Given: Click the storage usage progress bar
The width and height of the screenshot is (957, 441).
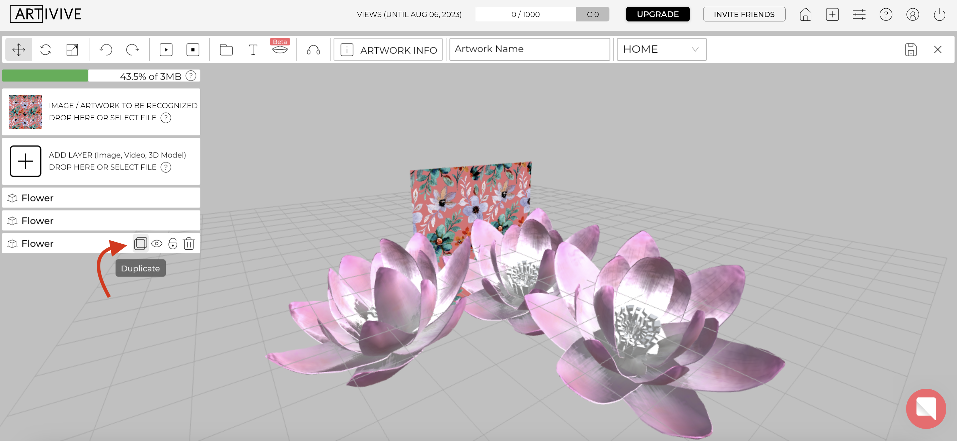Looking at the screenshot, I should (101, 76).
